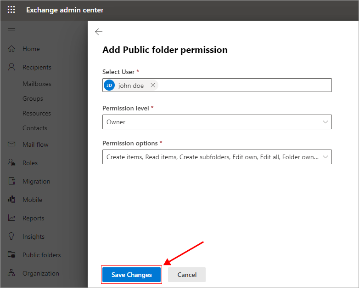Open Public folders in the sidebar
Image resolution: width=359 pixels, height=288 pixels.
pyautogui.click(x=41, y=255)
